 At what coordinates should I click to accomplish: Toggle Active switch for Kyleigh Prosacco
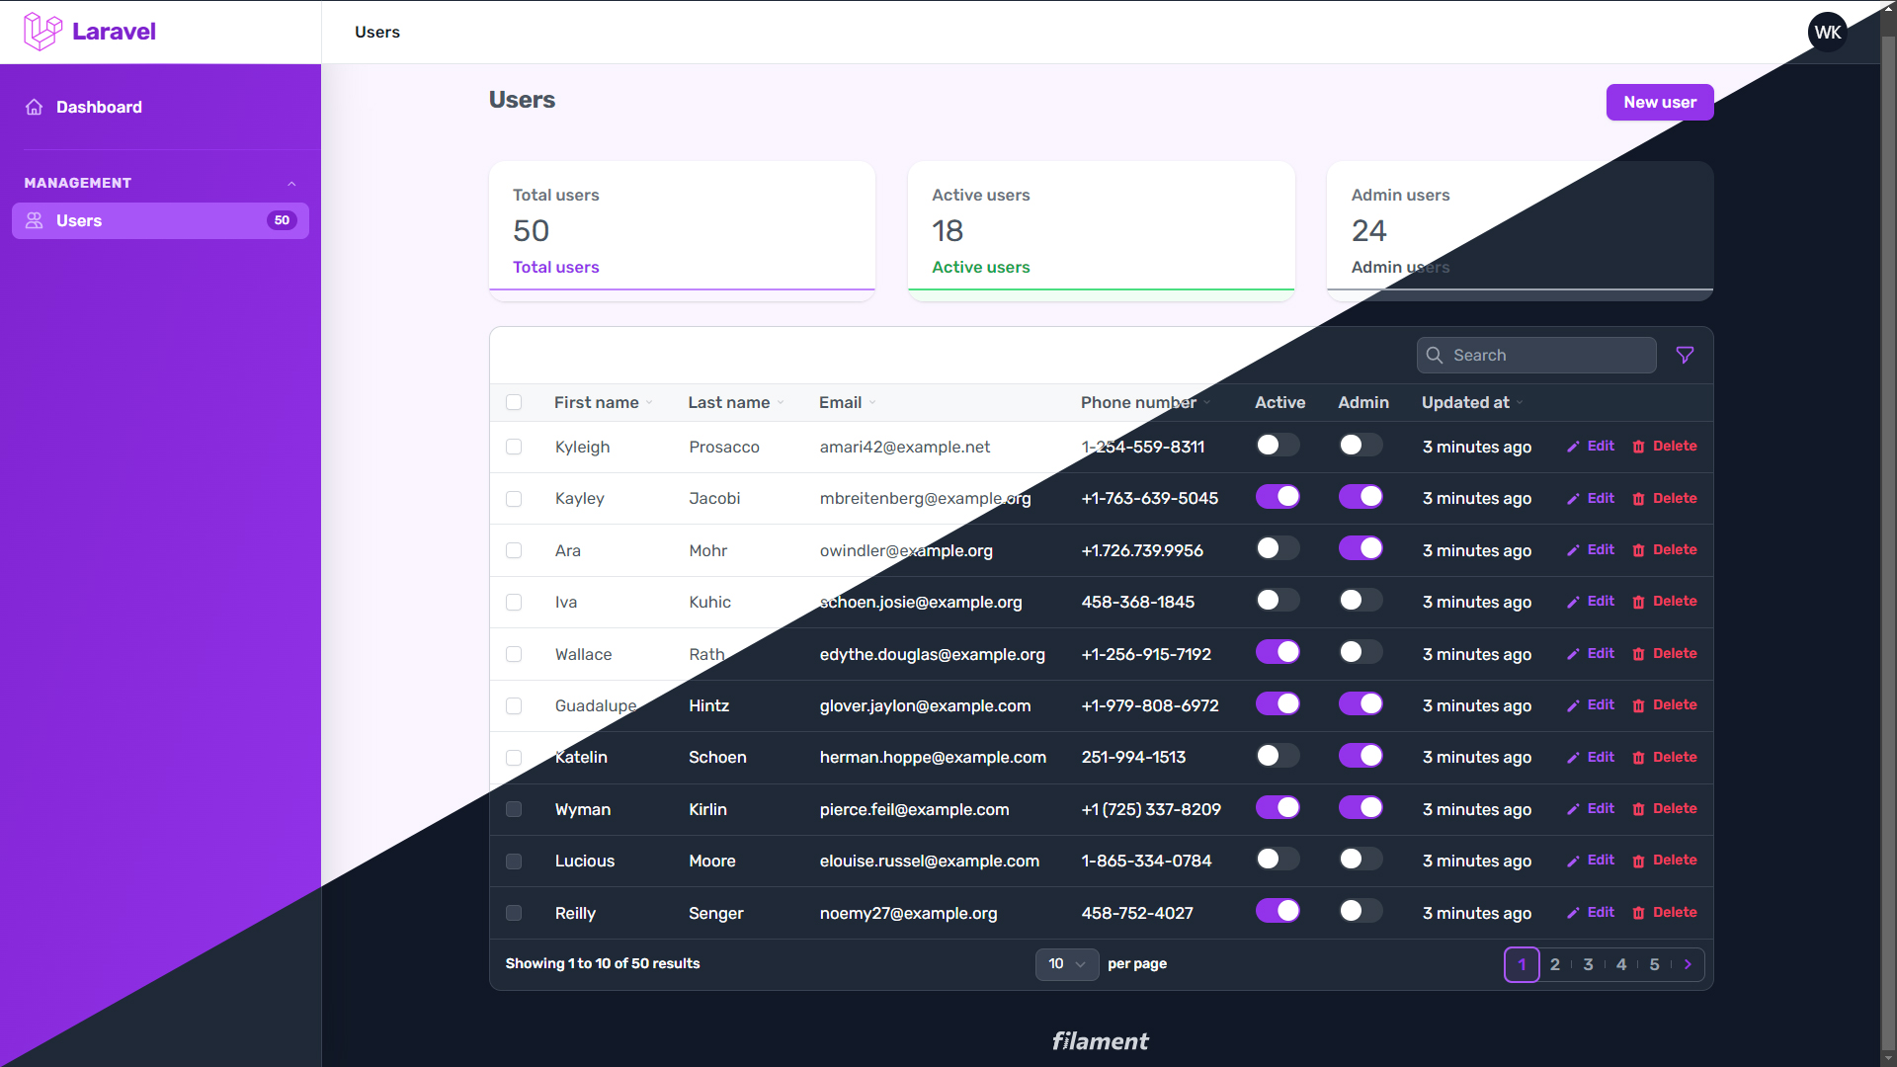pos(1277,446)
